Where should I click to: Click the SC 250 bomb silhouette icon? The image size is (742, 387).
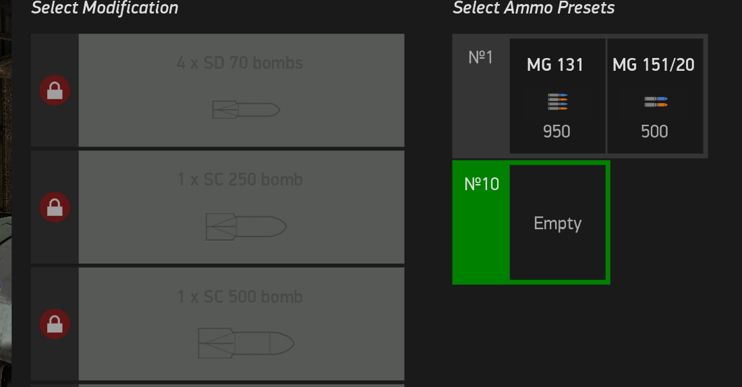246,227
